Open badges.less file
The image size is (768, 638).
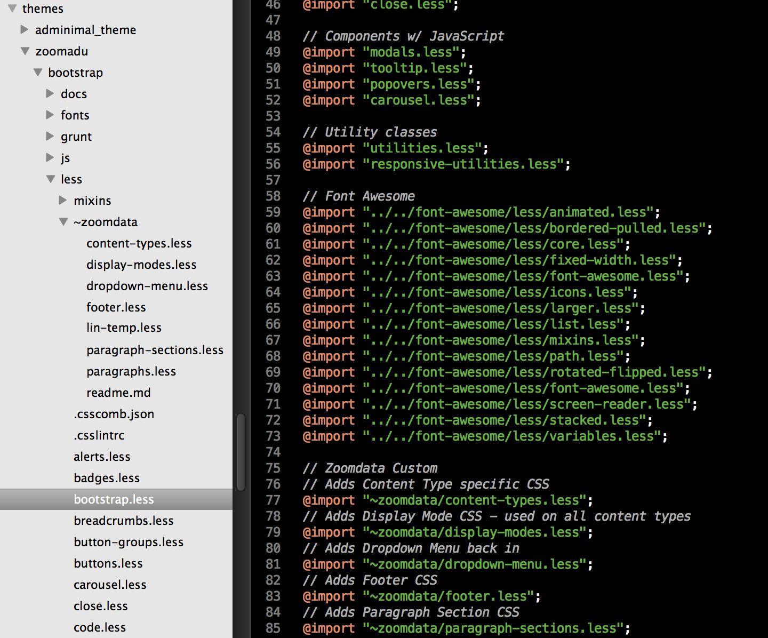pyautogui.click(x=107, y=478)
